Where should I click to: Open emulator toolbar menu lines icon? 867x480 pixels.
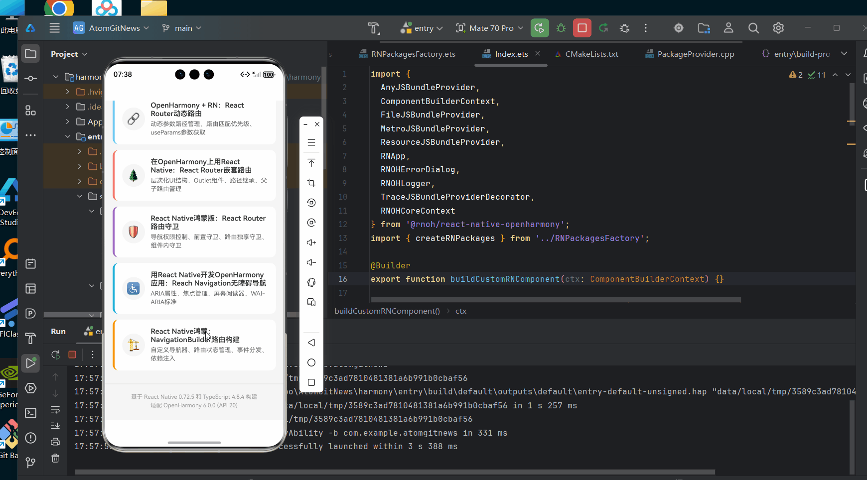click(x=311, y=143)
